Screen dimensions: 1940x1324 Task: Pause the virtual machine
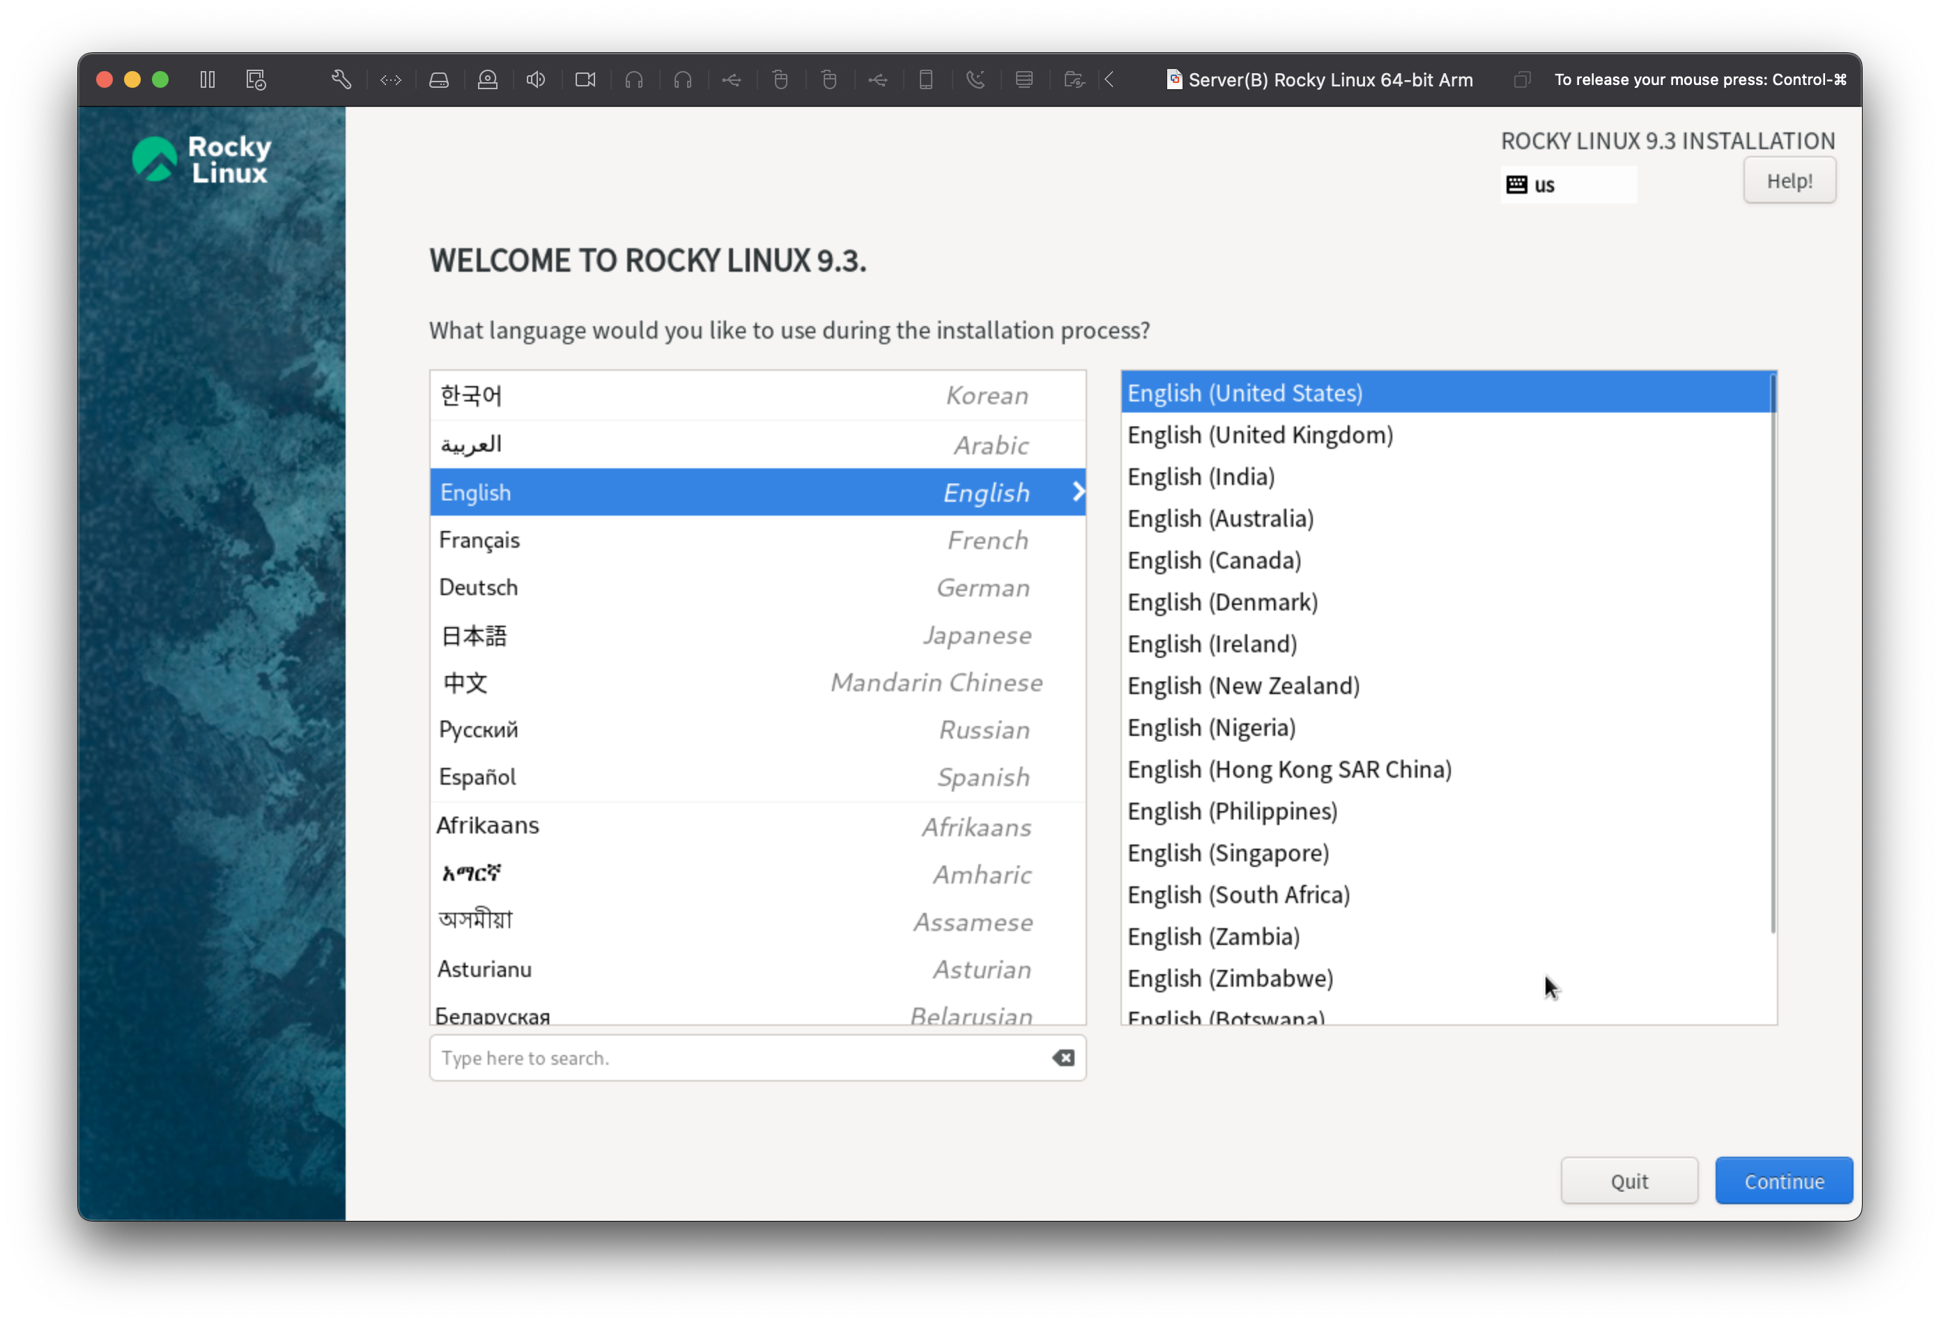point(208,80)
